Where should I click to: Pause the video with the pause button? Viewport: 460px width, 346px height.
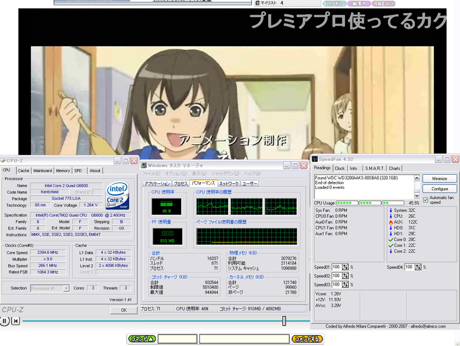pyautogui.click(x=5, y=321)
